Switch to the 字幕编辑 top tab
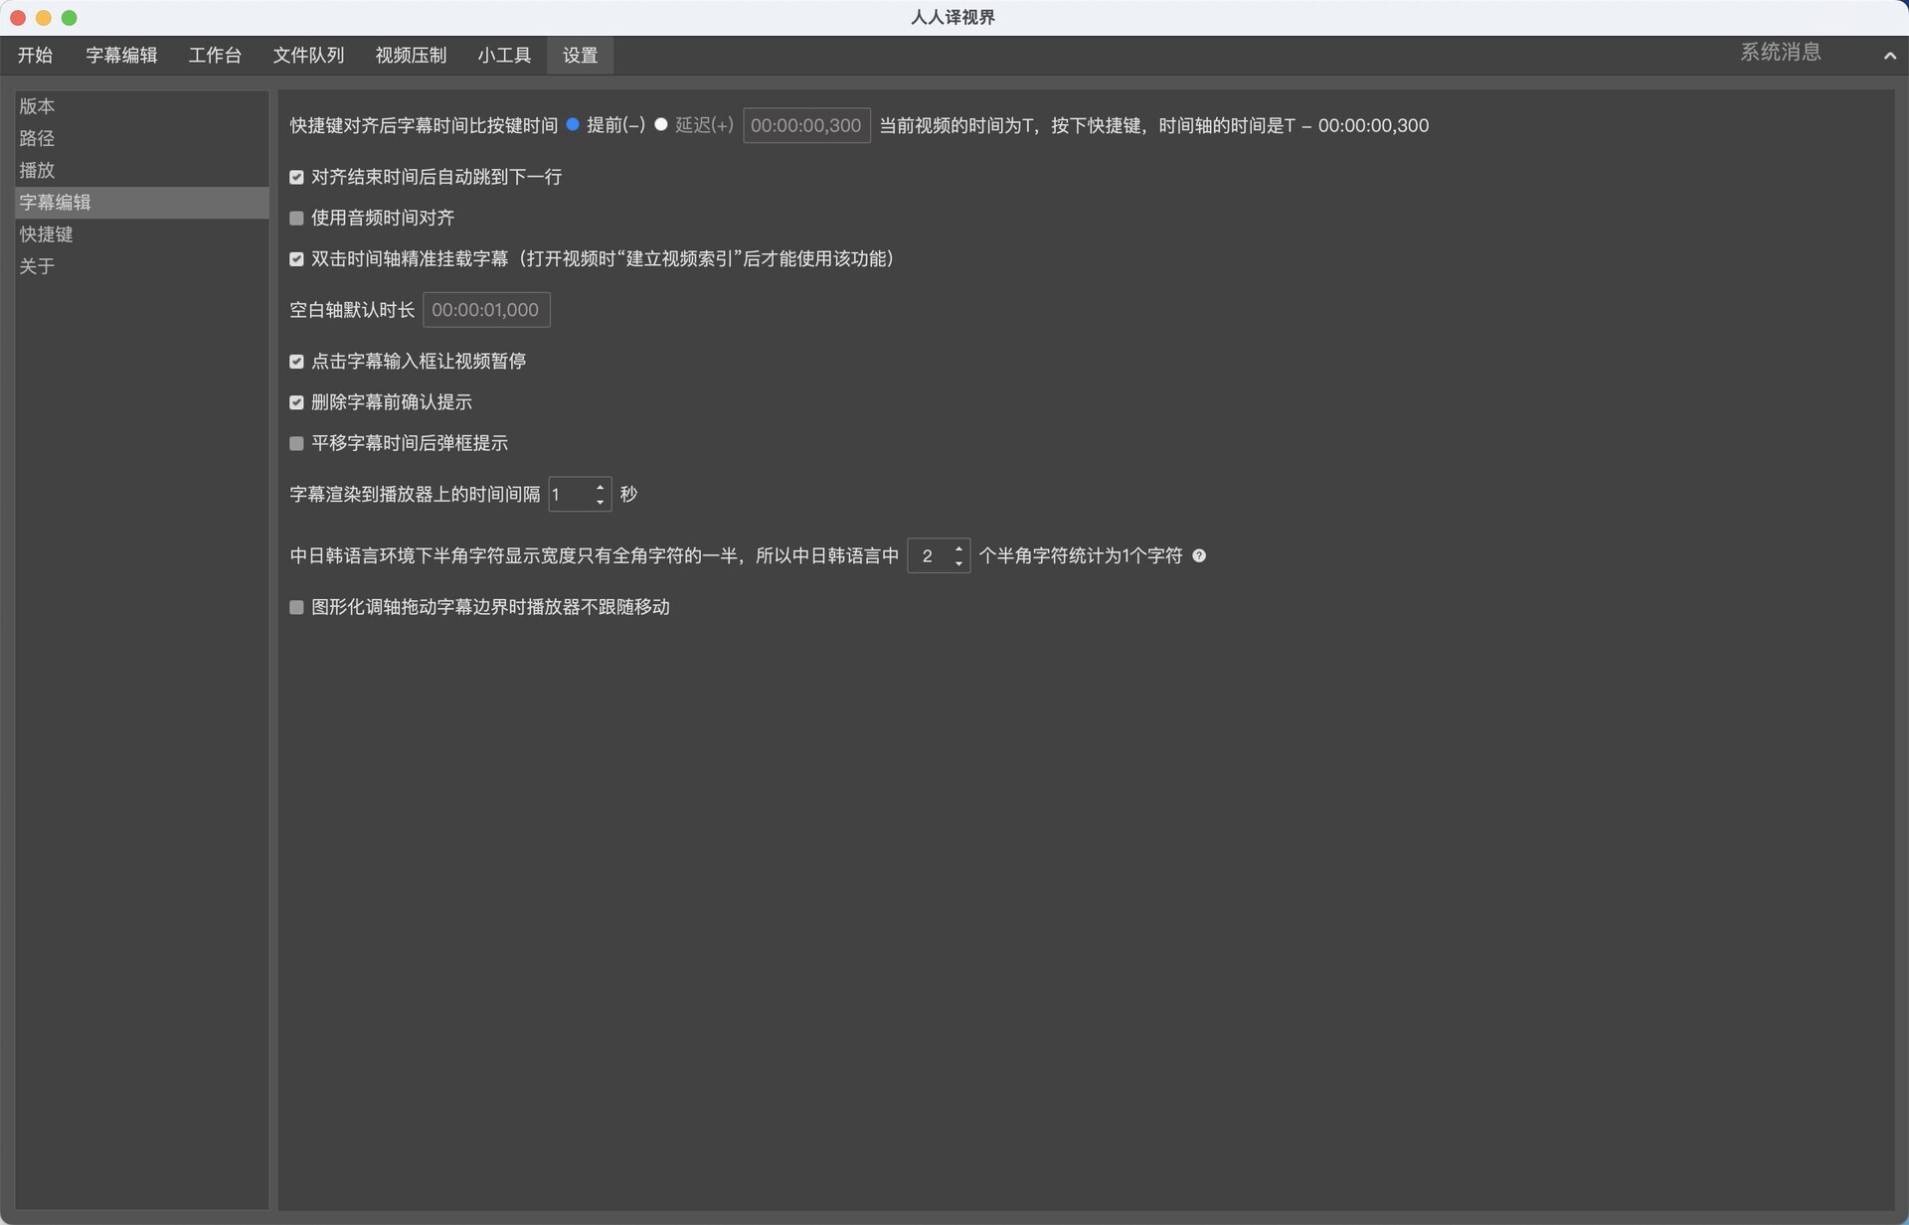Screen dimensions: 1909x1225 [x=121, y=56]
